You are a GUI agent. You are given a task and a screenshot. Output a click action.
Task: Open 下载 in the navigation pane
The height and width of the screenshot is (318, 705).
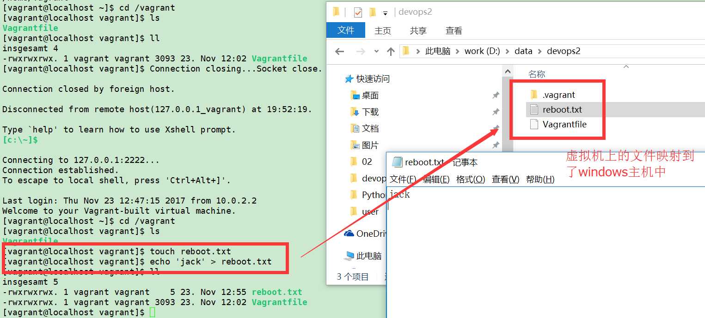coord(370,112)
